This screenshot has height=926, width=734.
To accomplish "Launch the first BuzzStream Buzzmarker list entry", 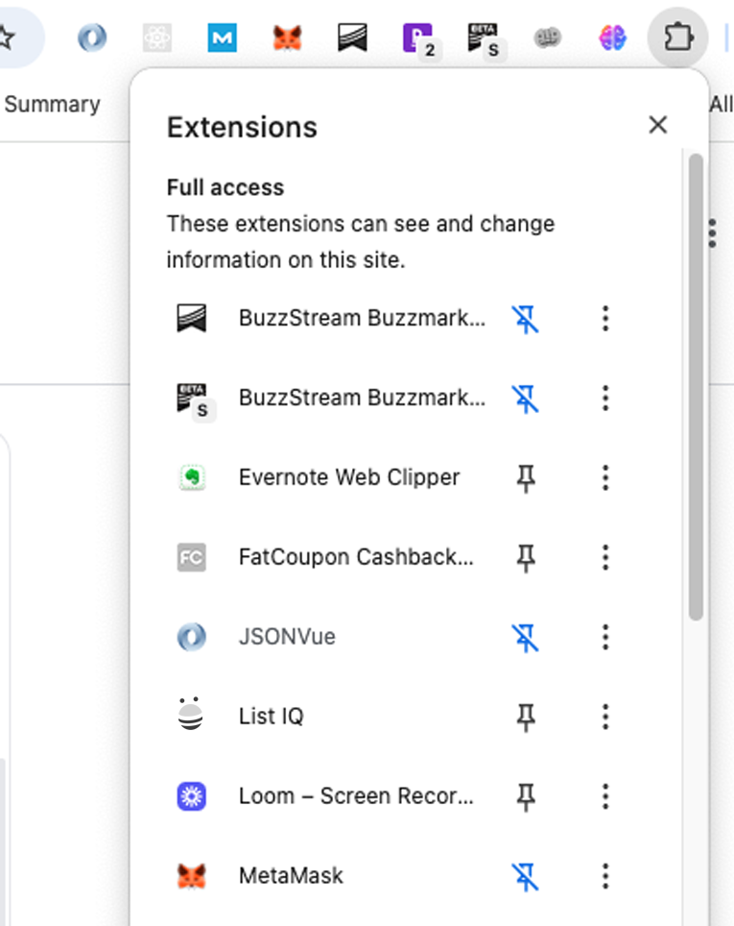I will point(332,319).
